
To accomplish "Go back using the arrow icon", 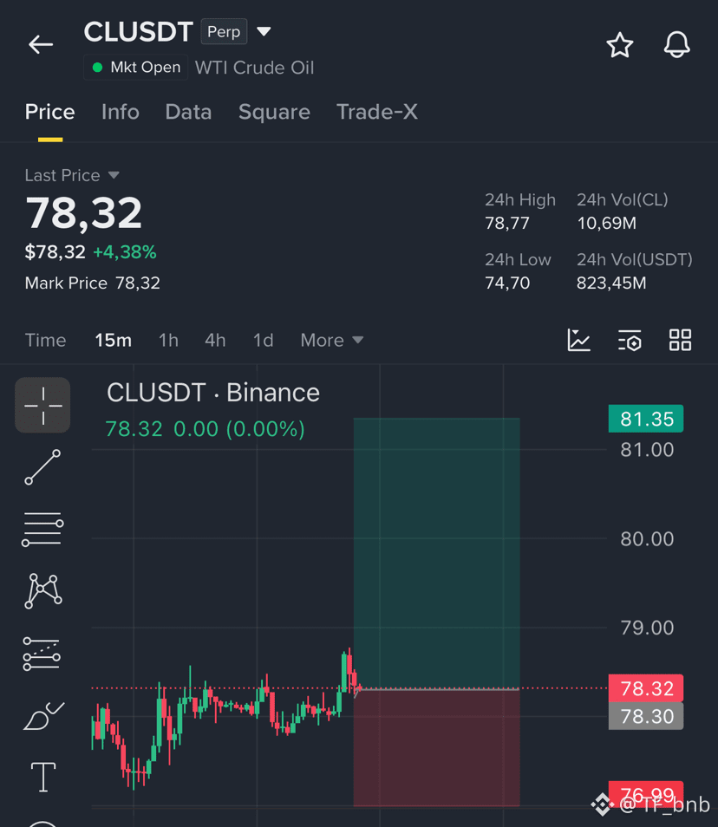I will click(x=41, y=44).
